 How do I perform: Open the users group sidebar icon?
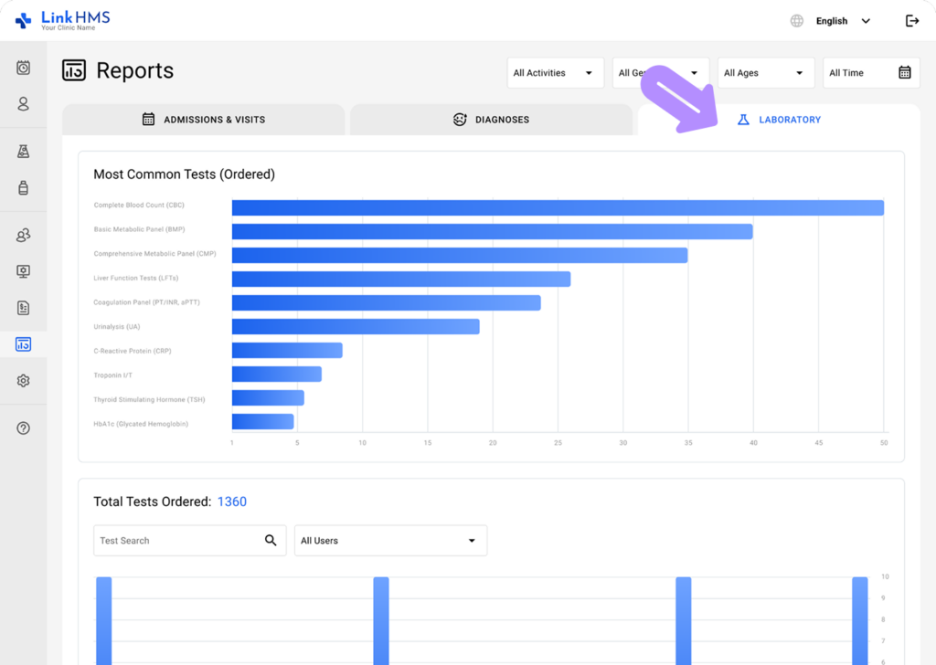pyautogui.click(x=24, y=236)
